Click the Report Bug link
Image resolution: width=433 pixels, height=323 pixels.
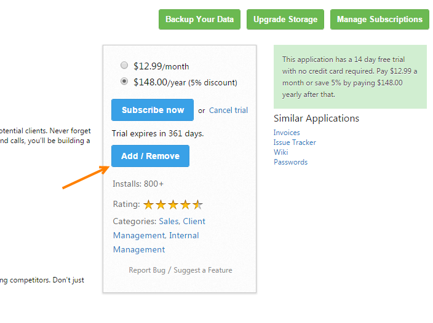(147, 270)
